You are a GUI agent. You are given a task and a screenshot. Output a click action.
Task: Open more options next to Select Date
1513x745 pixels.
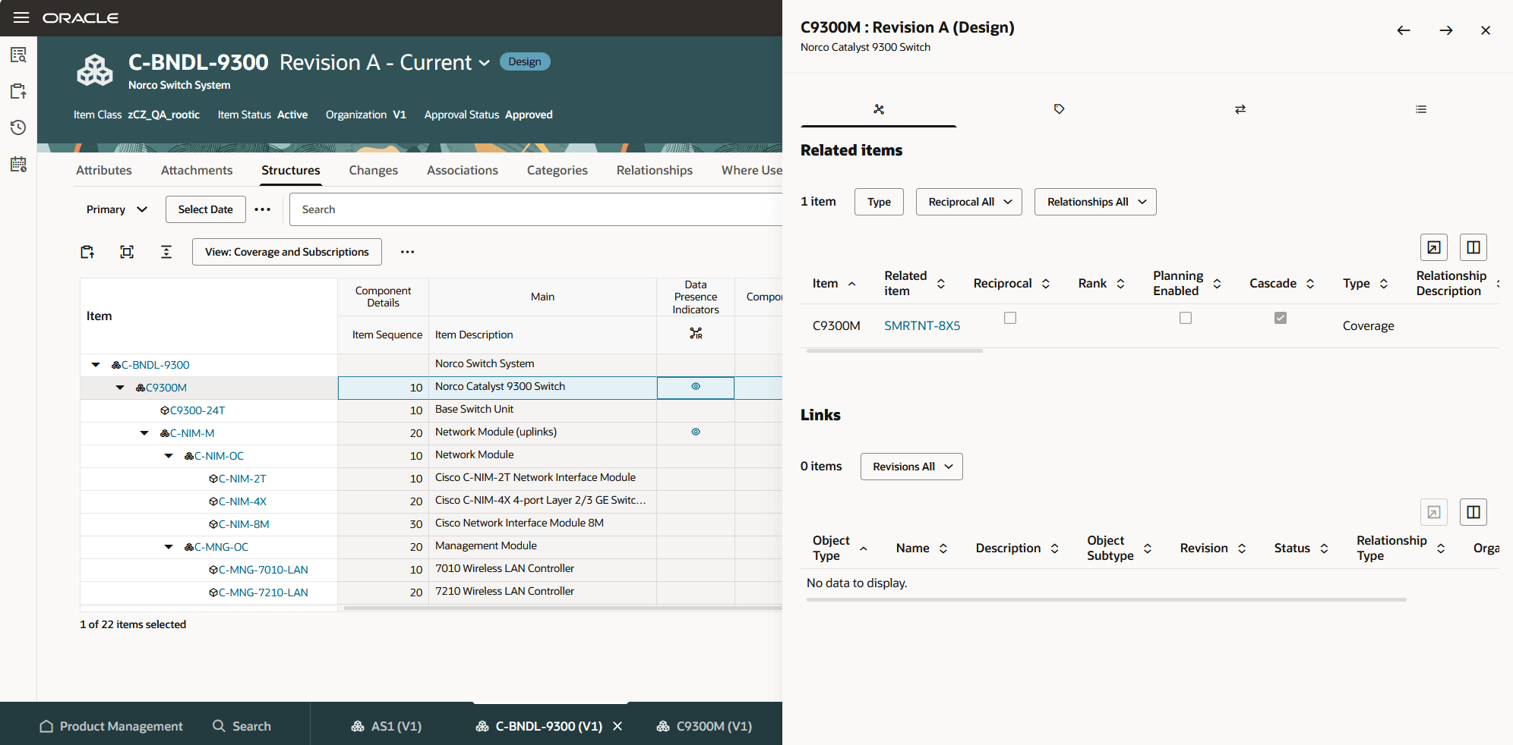[263, 209]
